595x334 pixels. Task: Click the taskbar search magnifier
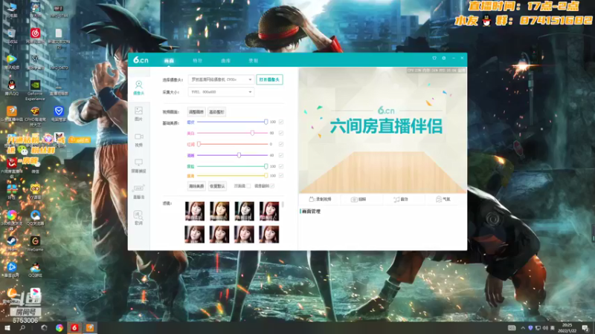coord(22,328)
